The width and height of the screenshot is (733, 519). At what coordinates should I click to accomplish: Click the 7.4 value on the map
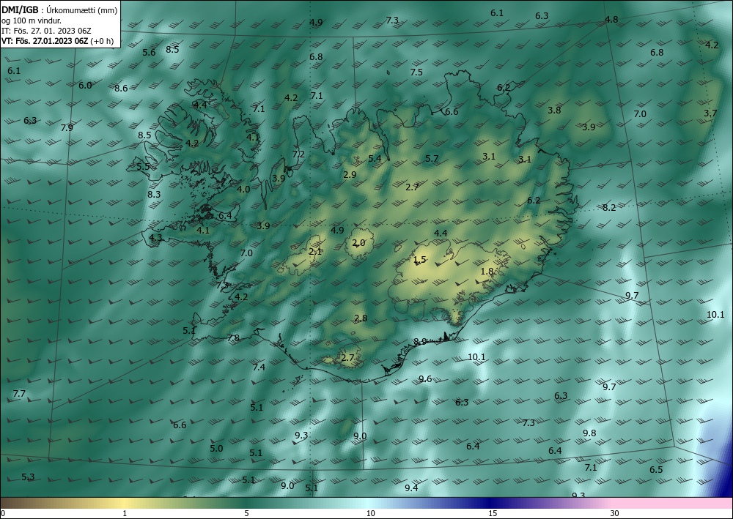pos(259,367)
